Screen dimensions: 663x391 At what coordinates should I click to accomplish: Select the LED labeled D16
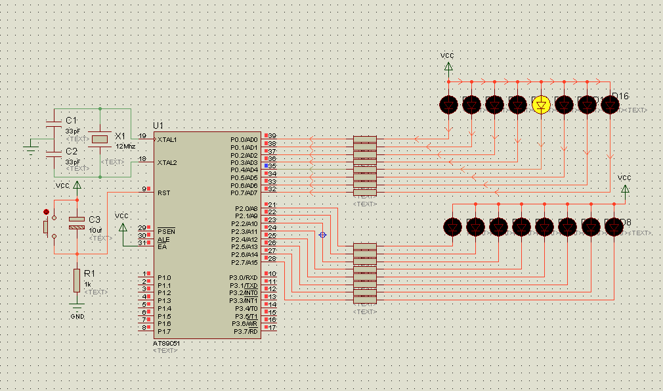610,104
